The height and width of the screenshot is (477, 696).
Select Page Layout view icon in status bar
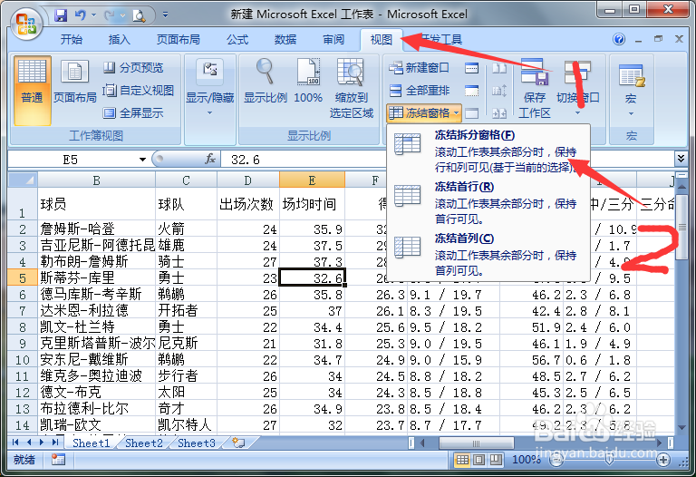[x=478, y=460]
